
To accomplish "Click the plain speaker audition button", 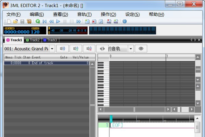I will (x=63, y=49).
